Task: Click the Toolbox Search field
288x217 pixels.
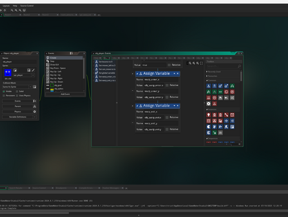Action: (222, 66)
